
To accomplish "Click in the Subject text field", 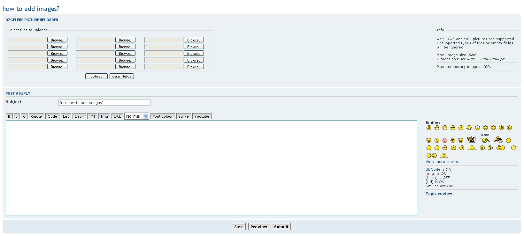I will click(104, 103).
